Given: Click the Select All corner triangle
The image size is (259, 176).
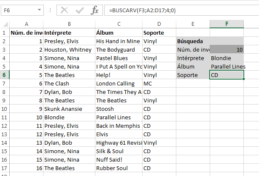Looking at the screenshot, I should pyautogui.click(x=5, y=24).
